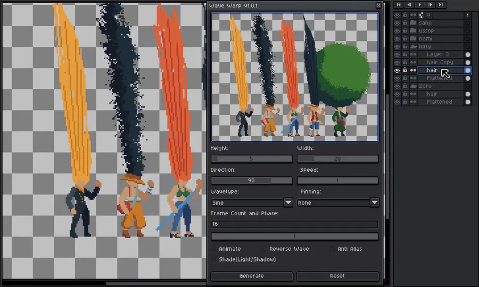Open the Pinning dropdown showing None
Viewport: 479px width, 287px height.
pos(338,202)
